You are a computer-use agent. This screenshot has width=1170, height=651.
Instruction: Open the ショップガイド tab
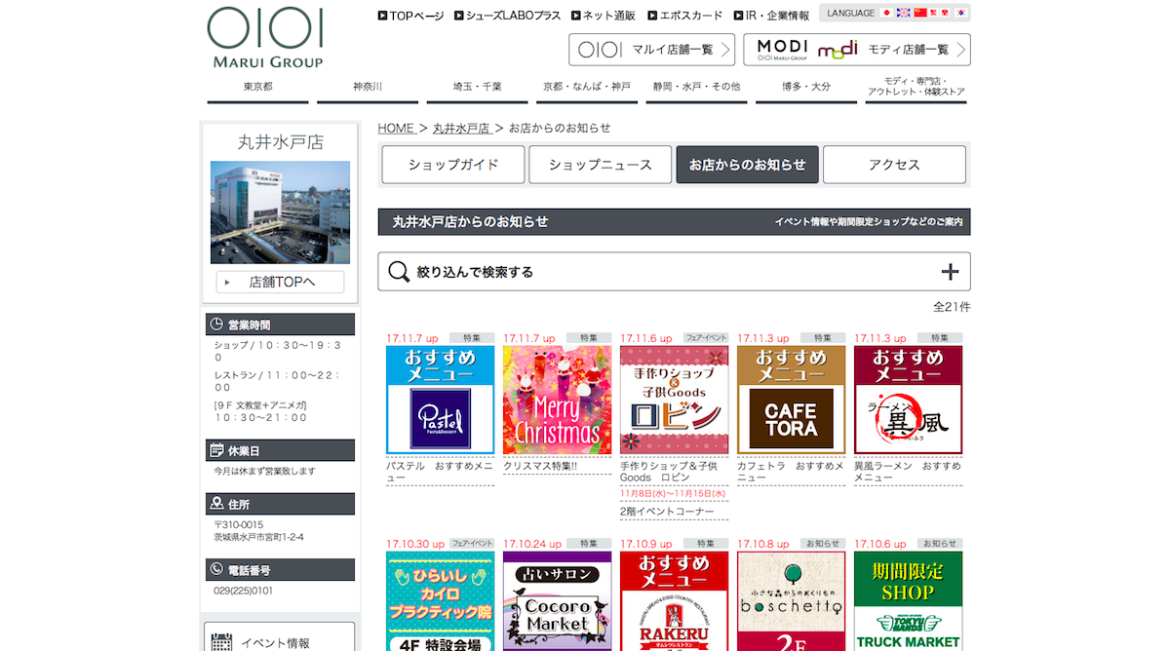click(x=453, y=165)
